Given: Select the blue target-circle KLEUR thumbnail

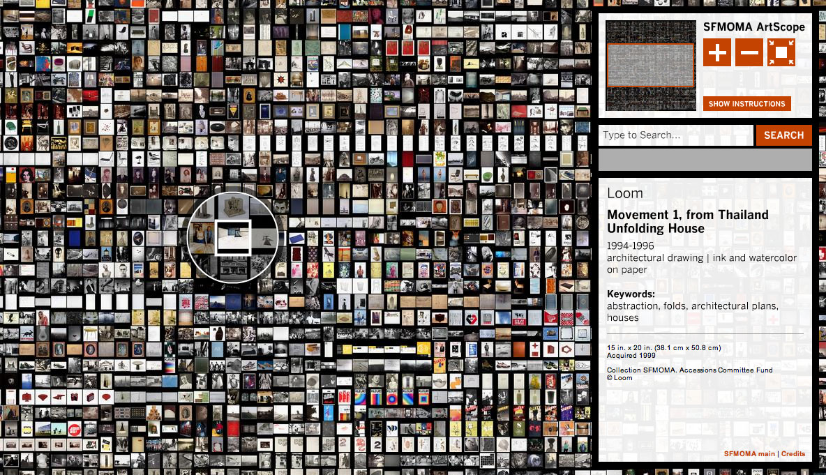Looking at the screenshot, I should [x=392, y=398].
